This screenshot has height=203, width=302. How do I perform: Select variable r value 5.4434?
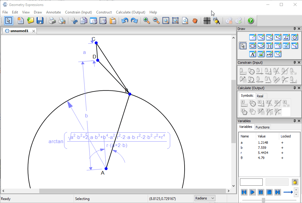coord(263,153)
